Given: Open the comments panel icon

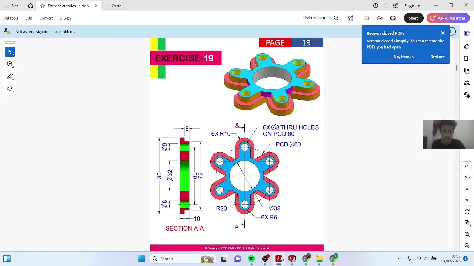Looking at the screenshot, I should 467,47.
